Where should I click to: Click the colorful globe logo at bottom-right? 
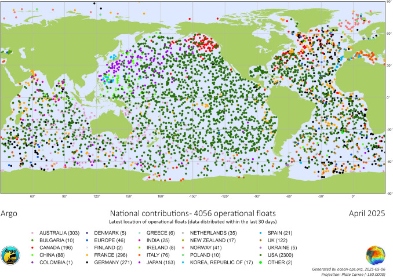375,256
